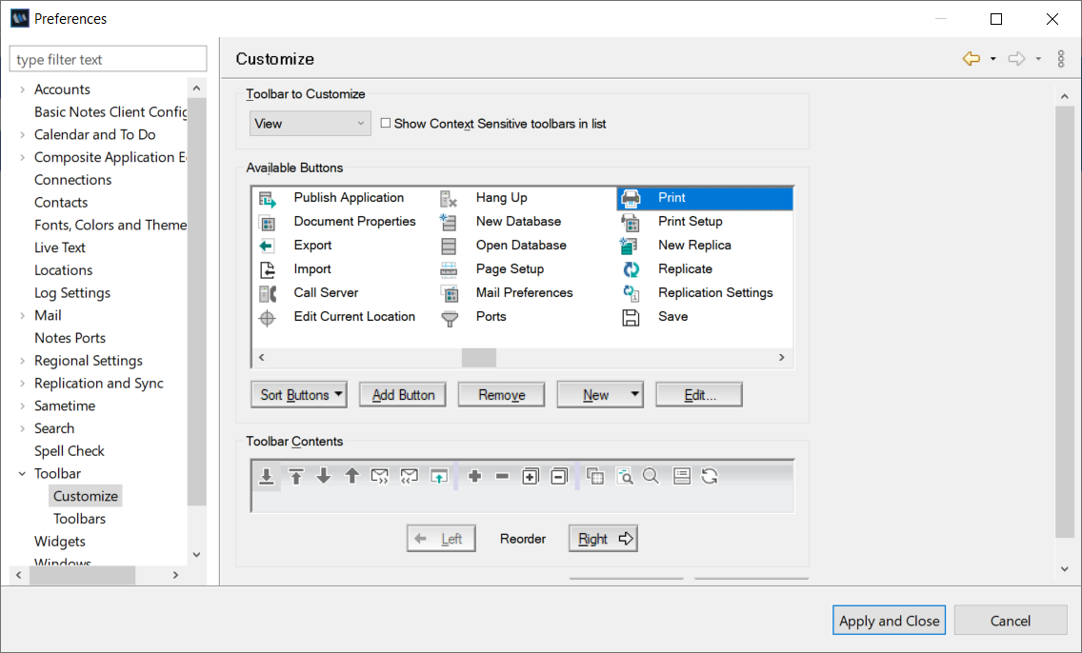Screen dimensions: 1082x653
Task: Click the next unread mail envelope icon
Action: [379, 476]
